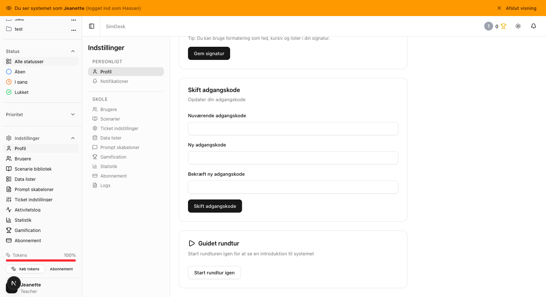
Task: Click the grey level badge showing 1
Action: click(488, 26)
